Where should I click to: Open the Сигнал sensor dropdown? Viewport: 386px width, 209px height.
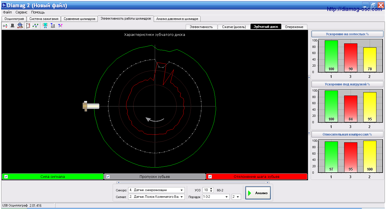pos(182,197)
